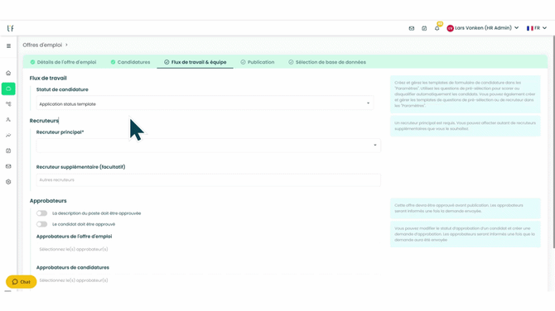
Task: Open the notifications bell
Action: click(437, 28)
